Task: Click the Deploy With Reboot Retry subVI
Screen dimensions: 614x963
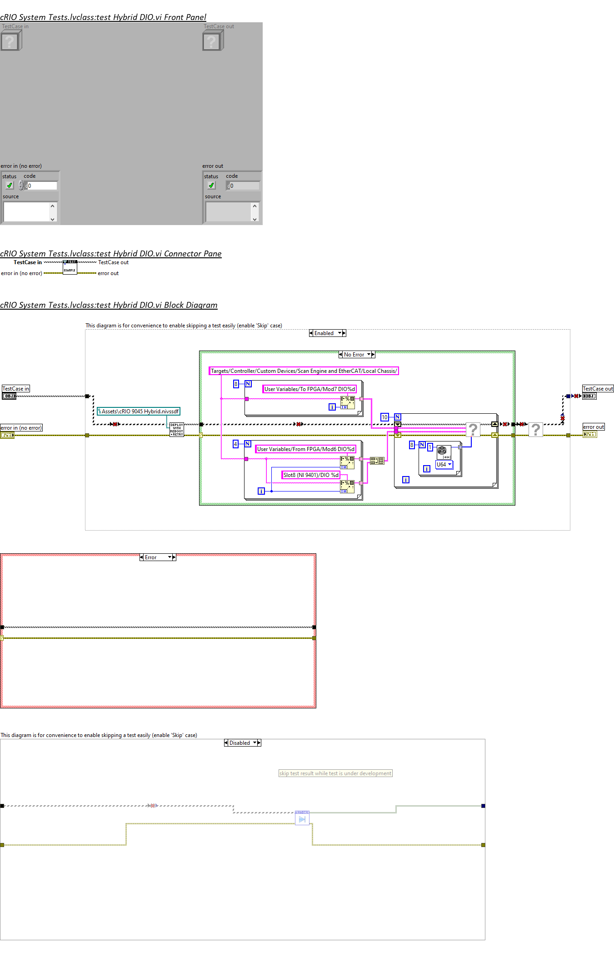Action: (177, 430)
